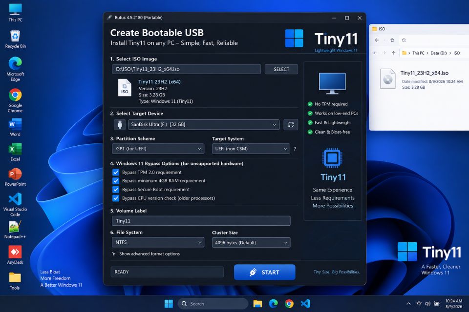Open the Excel desktop shortcut
The width and height of the screenshot is (469, 312).
pos(15,152)
